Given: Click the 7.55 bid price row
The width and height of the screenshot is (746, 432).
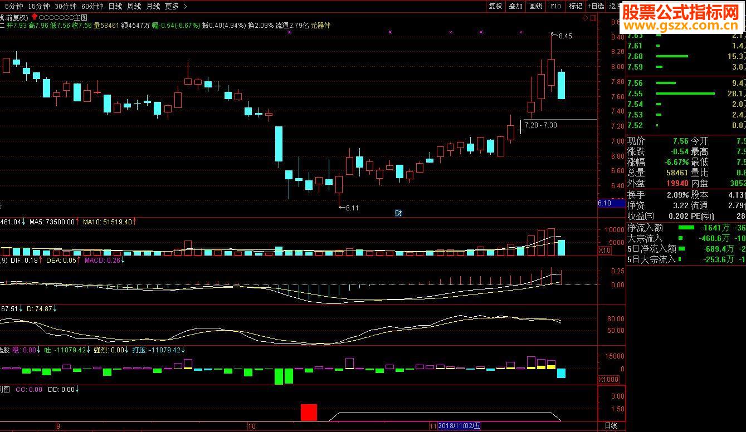Looking at the screenshot, I should [686, 94].
